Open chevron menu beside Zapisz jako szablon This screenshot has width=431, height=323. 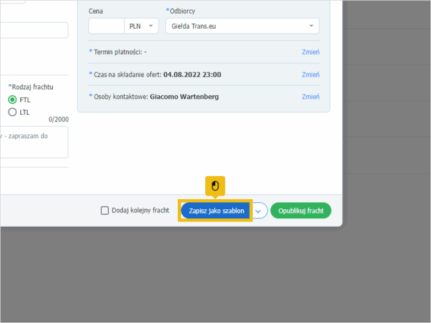coord(259,211)
